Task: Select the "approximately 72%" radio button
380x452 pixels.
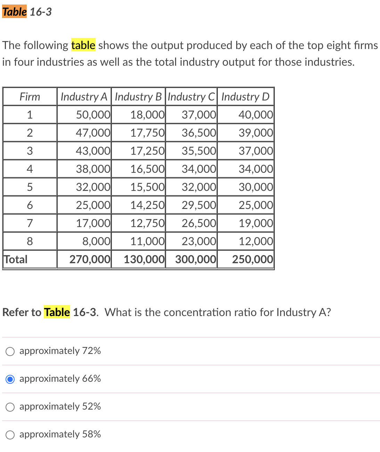Action: click(10, 351)
